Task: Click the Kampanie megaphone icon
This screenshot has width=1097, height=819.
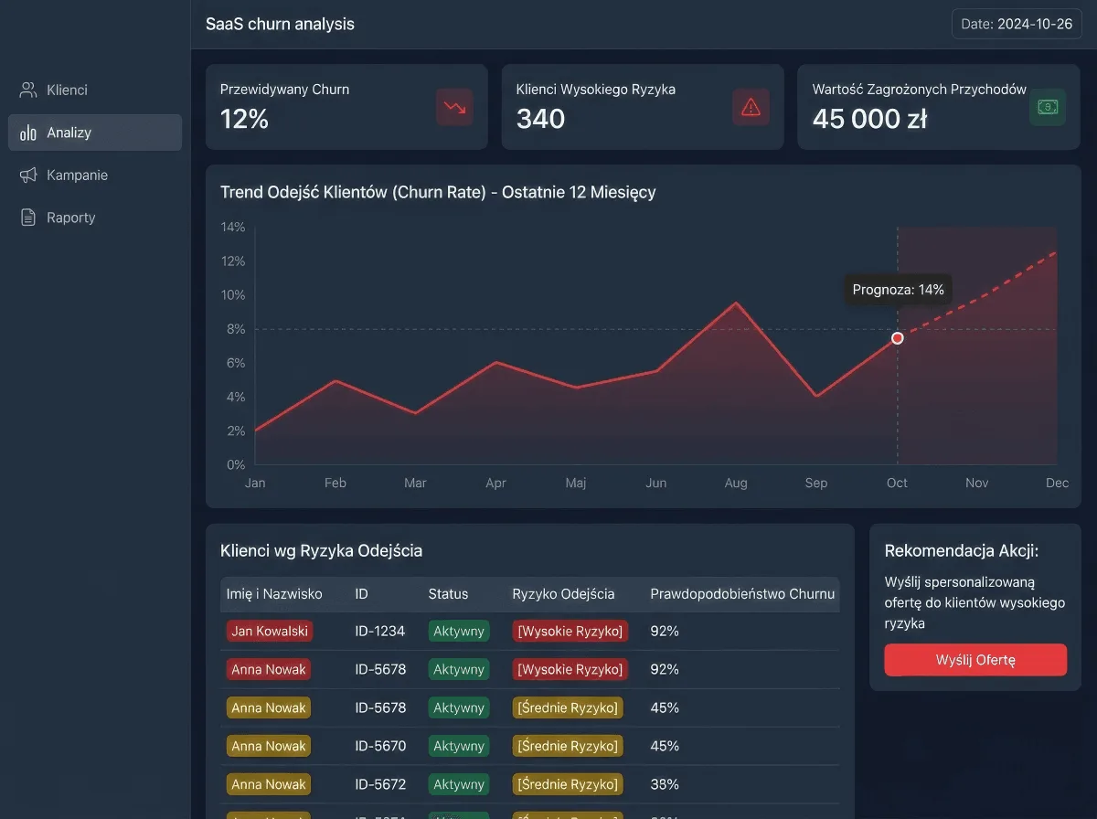Action: pyautogui.click(x=28, y=175)
